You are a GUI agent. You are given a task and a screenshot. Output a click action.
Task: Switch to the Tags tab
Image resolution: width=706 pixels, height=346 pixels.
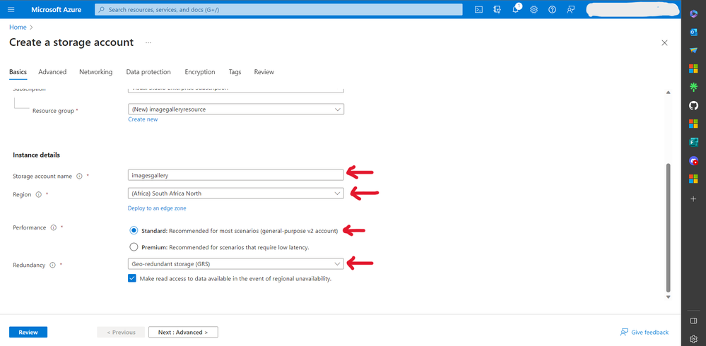pos(235,72)
